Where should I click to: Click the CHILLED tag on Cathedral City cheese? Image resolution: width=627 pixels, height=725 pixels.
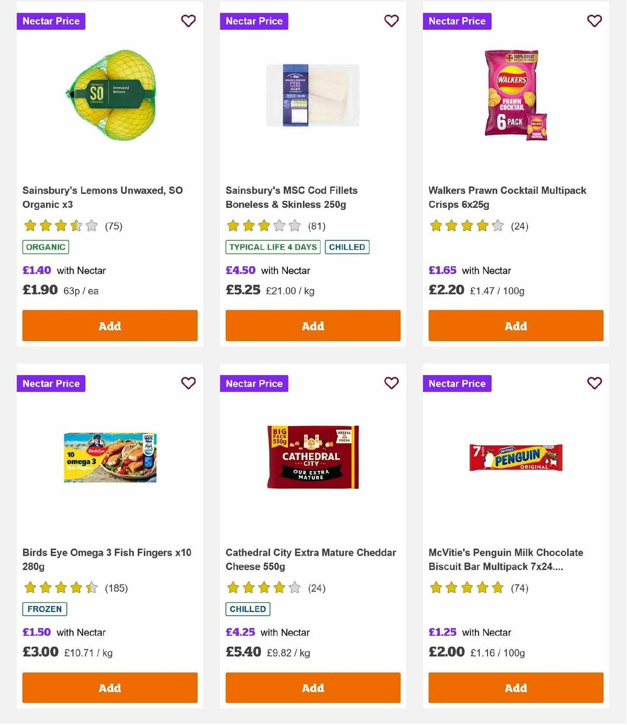247,609
